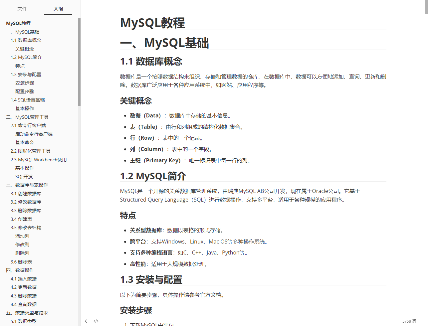The width and height of the screenshot is (428, 326).
Task: Click the 安装步骤 heading in document body
Action: click(x=136, y=311)
